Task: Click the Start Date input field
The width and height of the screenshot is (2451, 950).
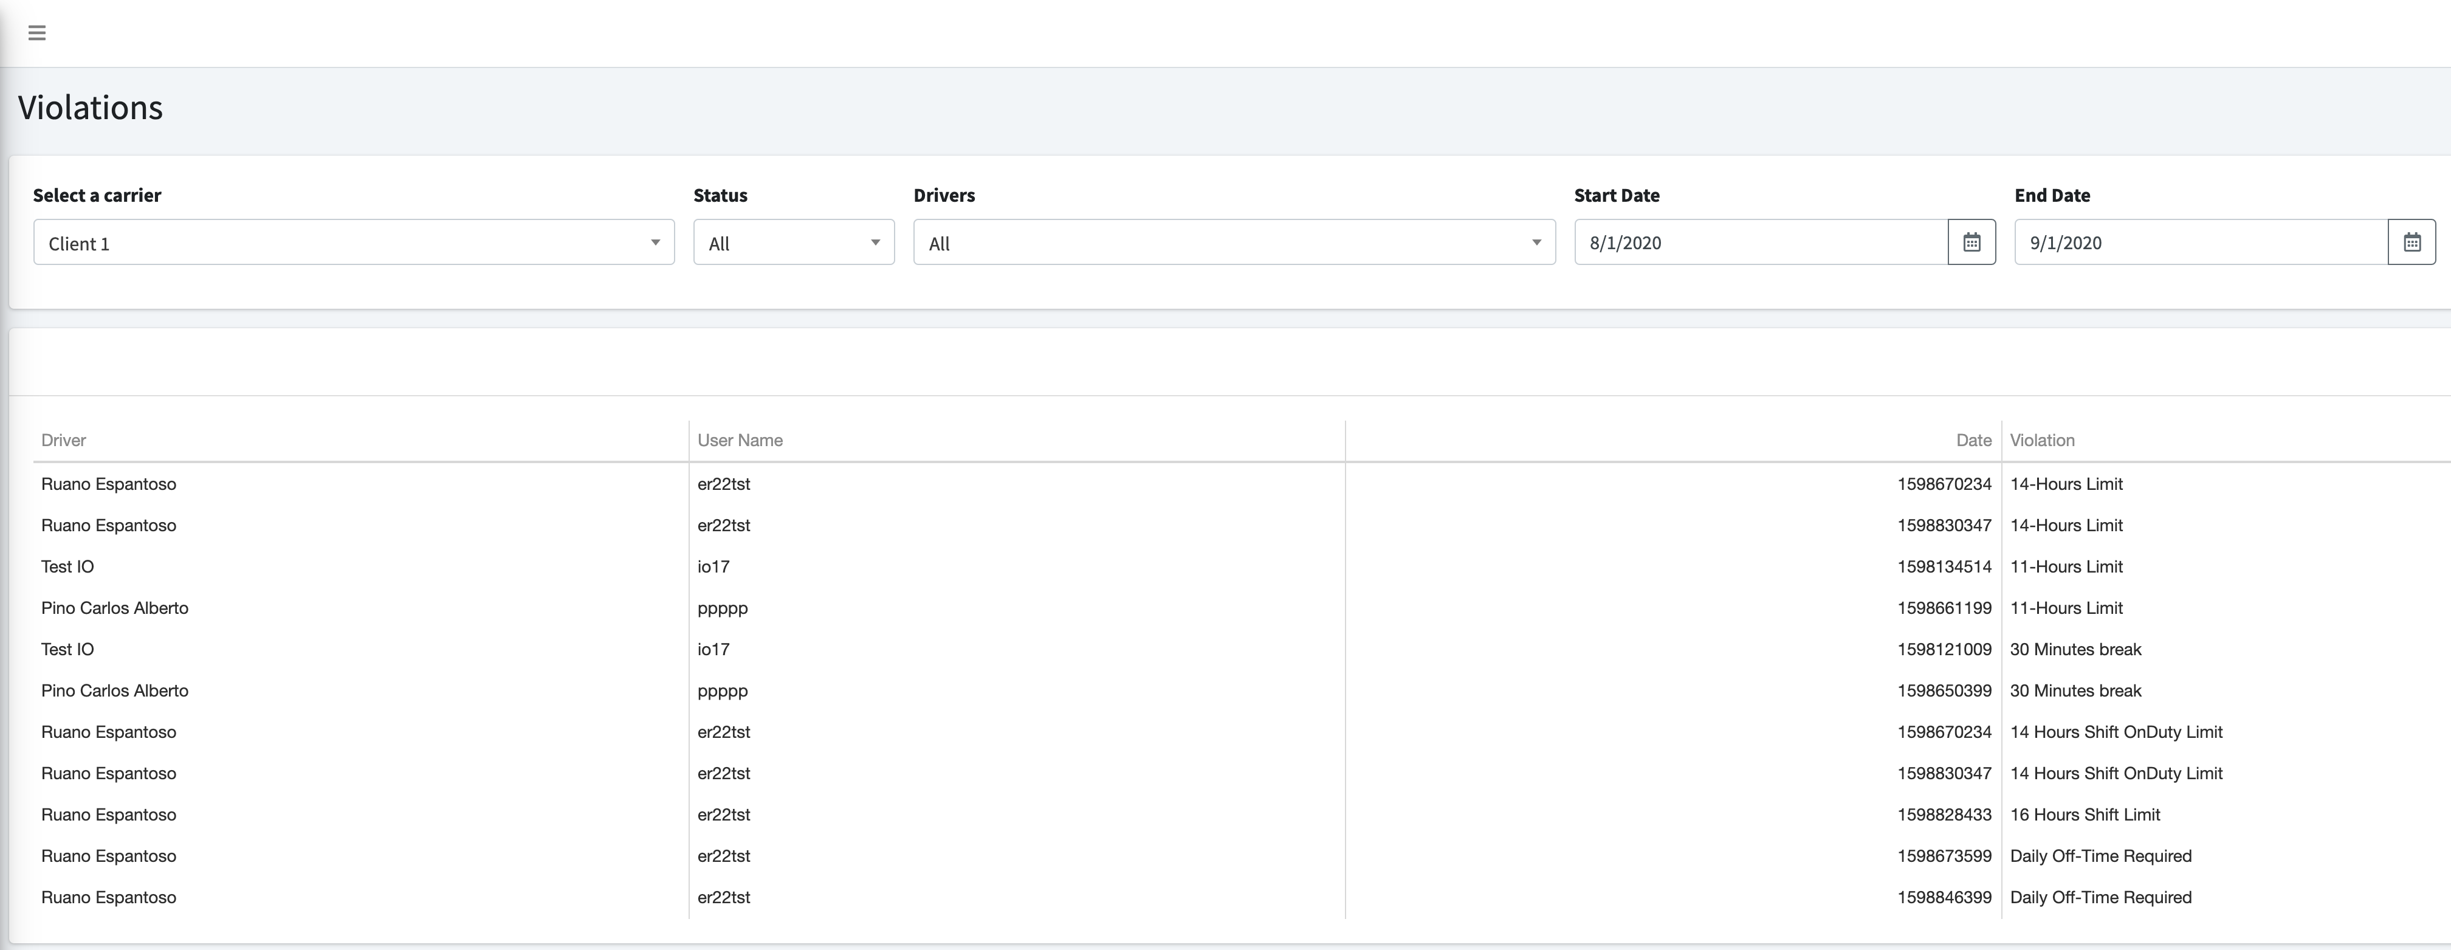Action: click(1761, 242)
